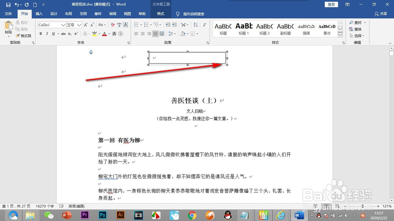Click the 共享 share button

tap(381, 14)
